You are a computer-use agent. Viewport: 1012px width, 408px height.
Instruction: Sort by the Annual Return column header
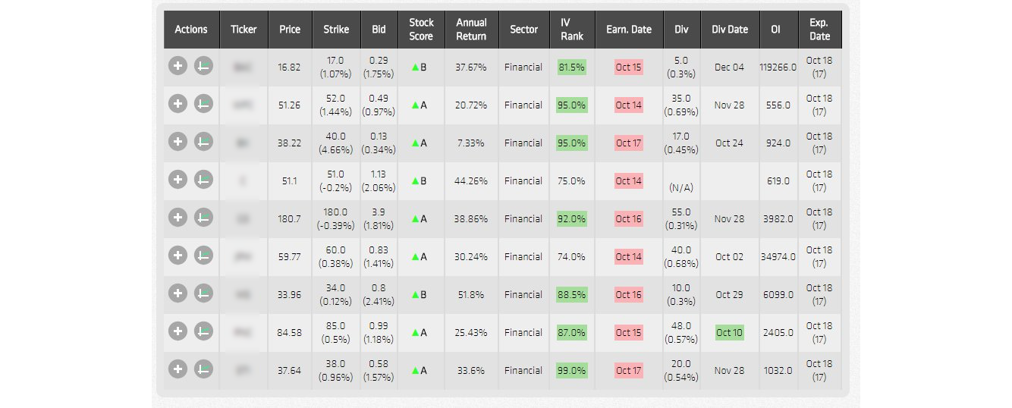pos(471,30)
